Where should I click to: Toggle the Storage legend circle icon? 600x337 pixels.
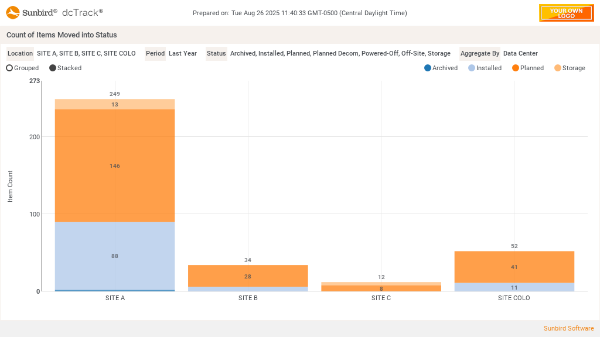558,68
